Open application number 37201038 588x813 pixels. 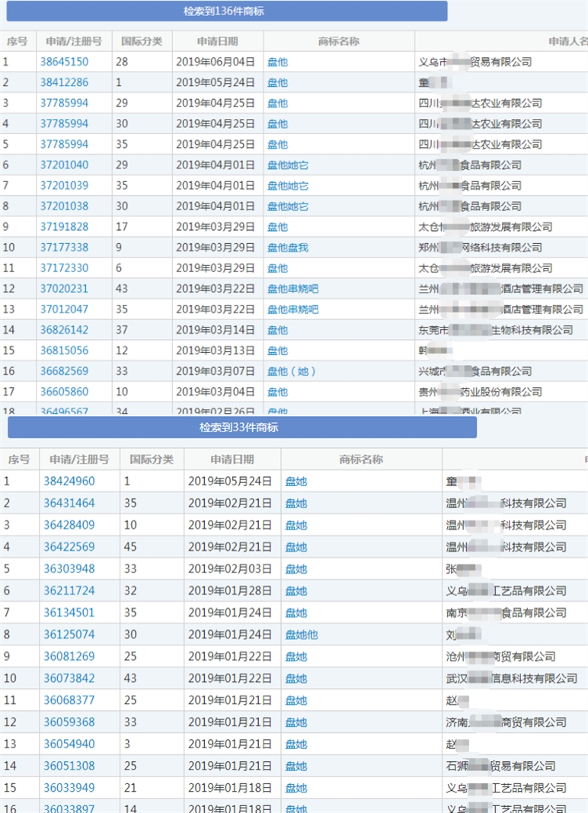64,206
